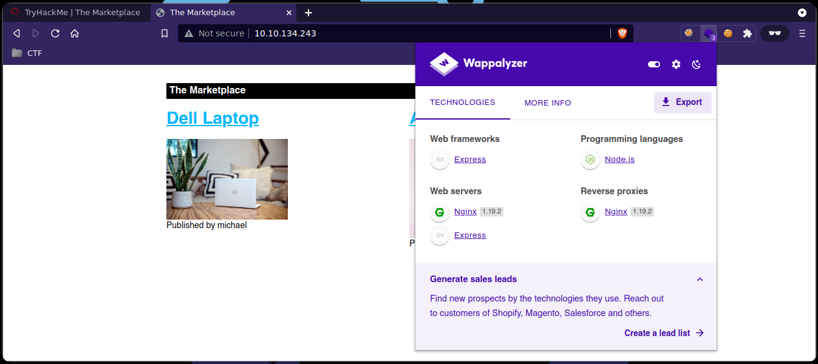The height and width of the screenshot is (364, 818).
Task: Click Nginx 1.19.2 version badge under Web servers
Action: tap(491, 212)
